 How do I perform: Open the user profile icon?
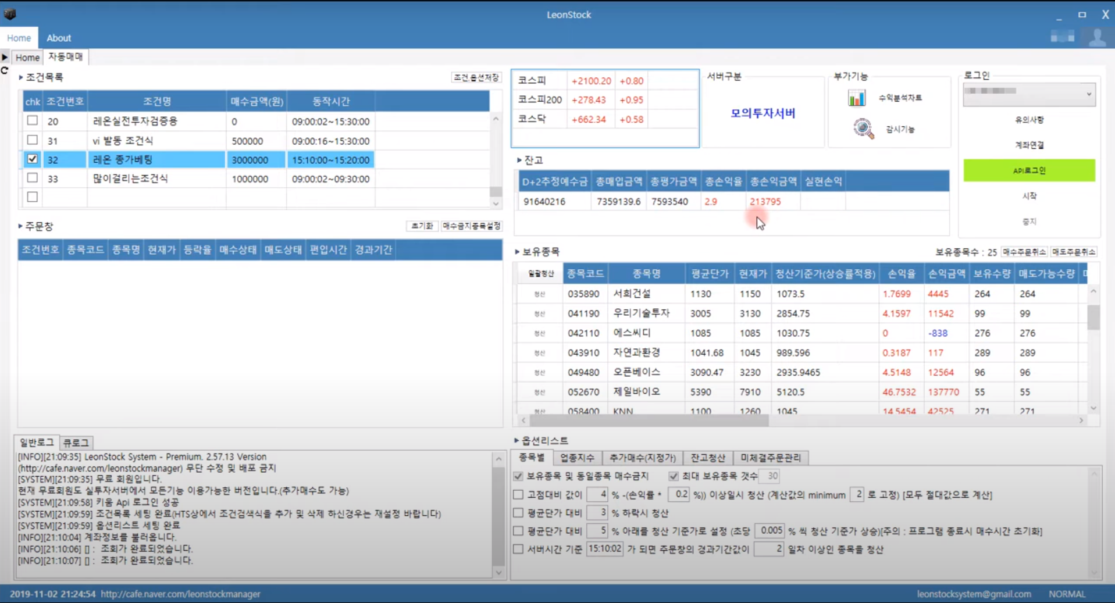(1097, 38)
